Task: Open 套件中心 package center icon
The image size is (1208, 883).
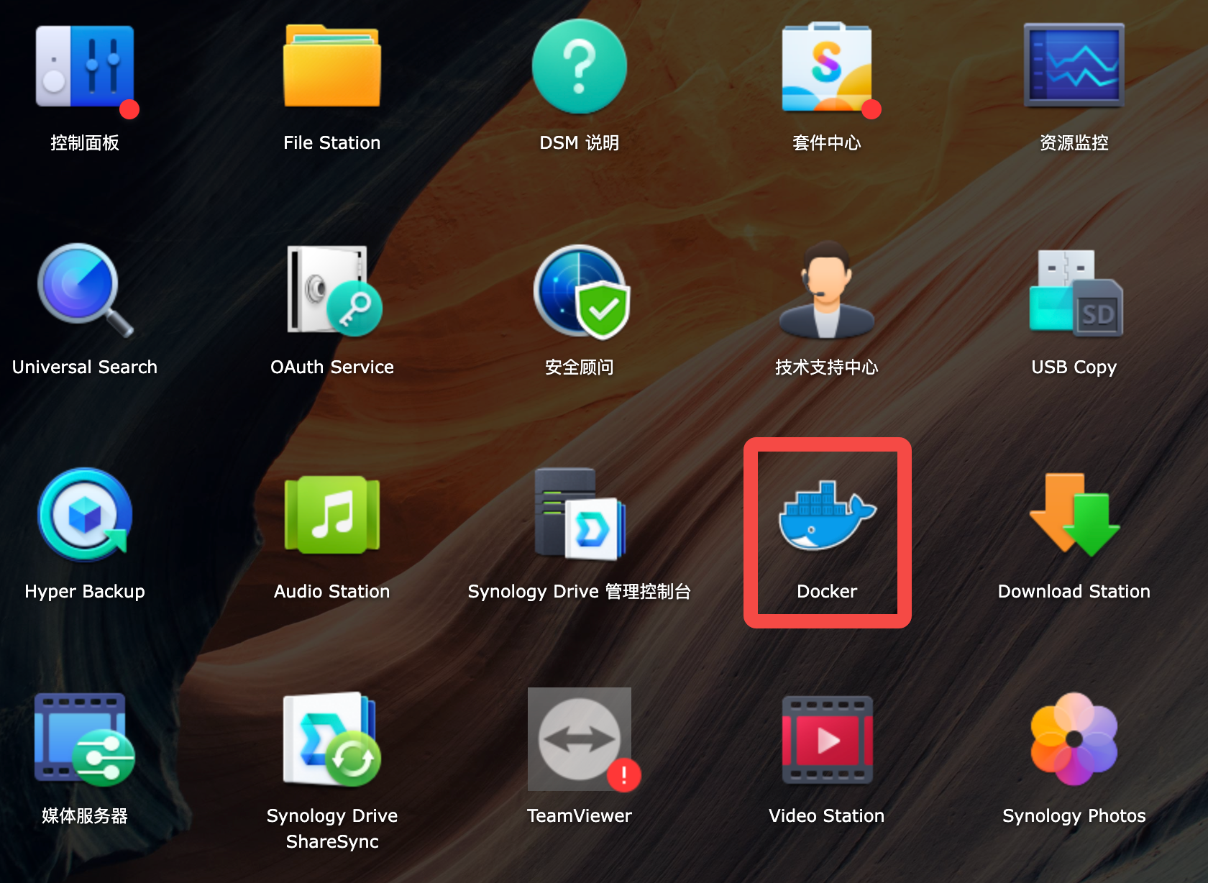Action: (828, 68)
